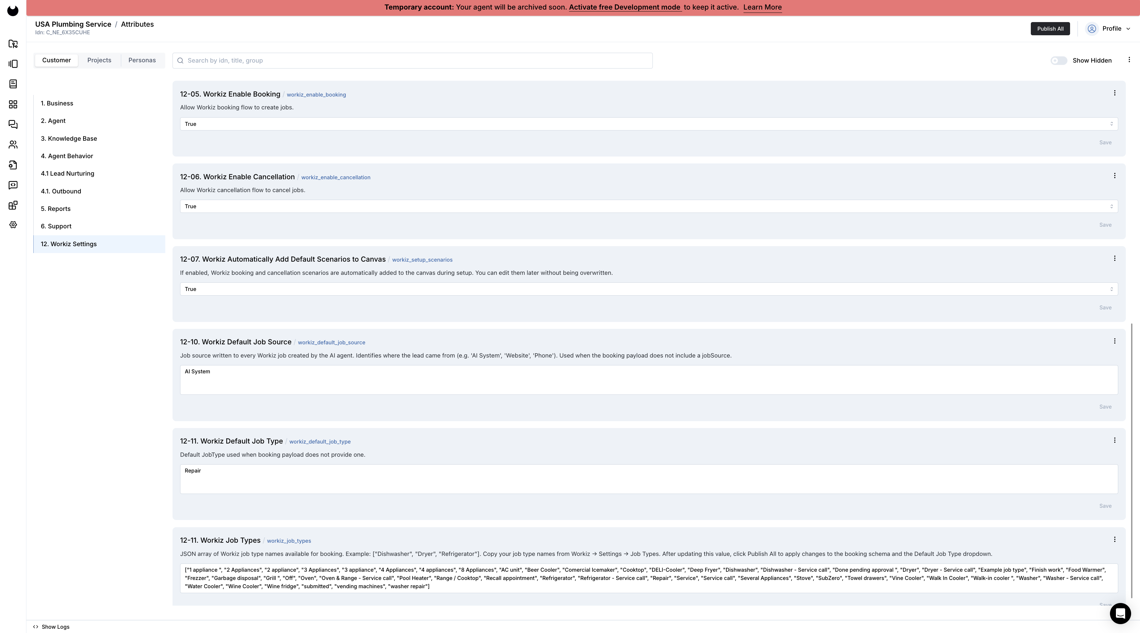The width and height of the screenshot is (1140, 633).
Task: Open the four-squares grid icon in sidebar
Action: tap(13, 104)
